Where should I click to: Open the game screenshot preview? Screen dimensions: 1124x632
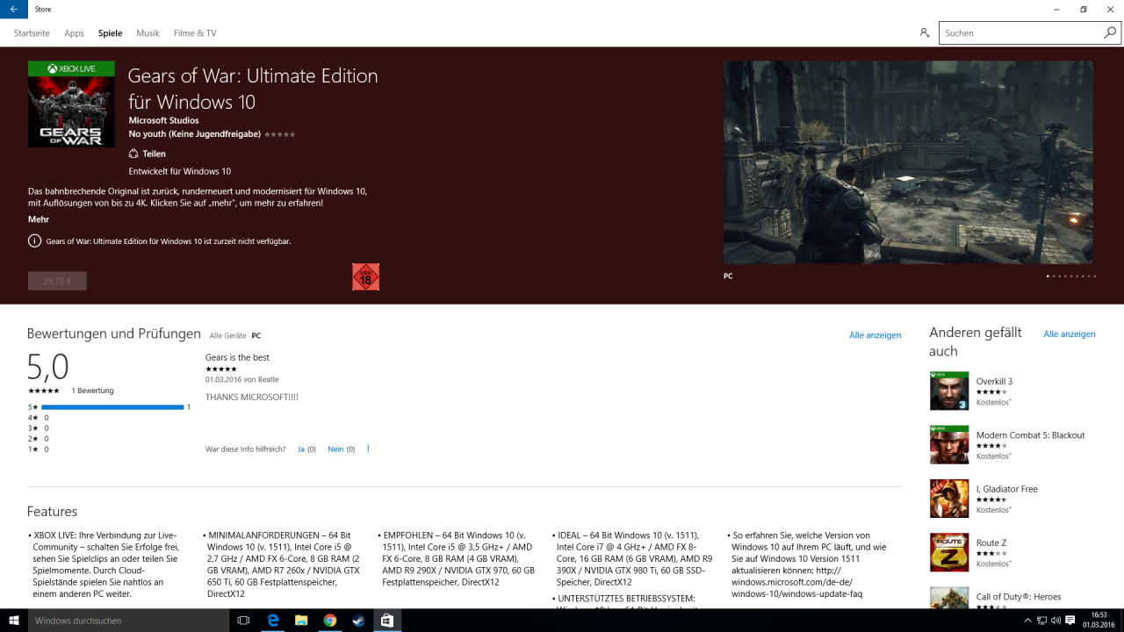908,162
